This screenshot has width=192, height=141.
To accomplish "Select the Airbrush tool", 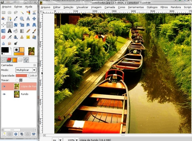I will [10, 37].
